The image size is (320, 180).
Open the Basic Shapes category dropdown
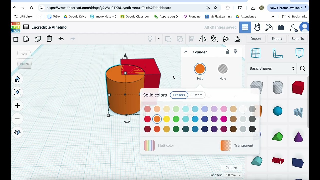[272, 68]
